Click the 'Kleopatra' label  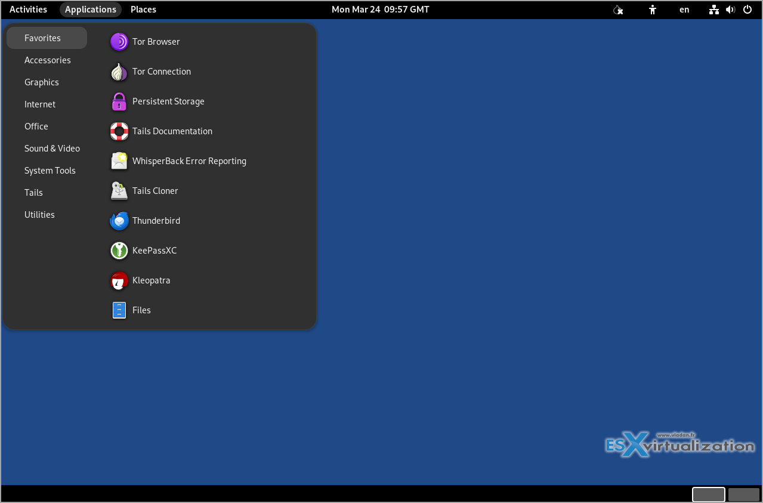pyautogui.click(x=152, y=280)
